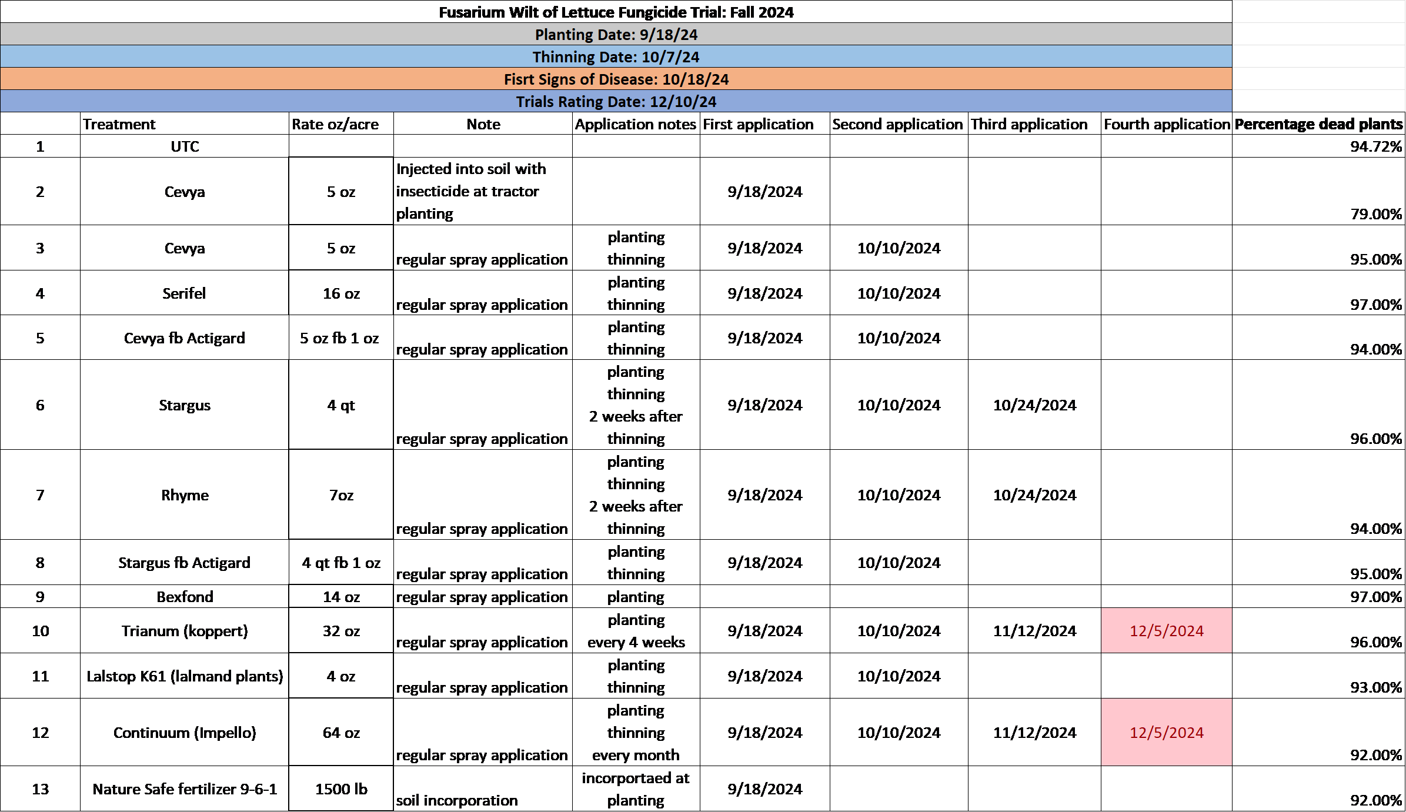Select 'Nature Safe fertilizer 9-6-1' cell

point(185,788)
